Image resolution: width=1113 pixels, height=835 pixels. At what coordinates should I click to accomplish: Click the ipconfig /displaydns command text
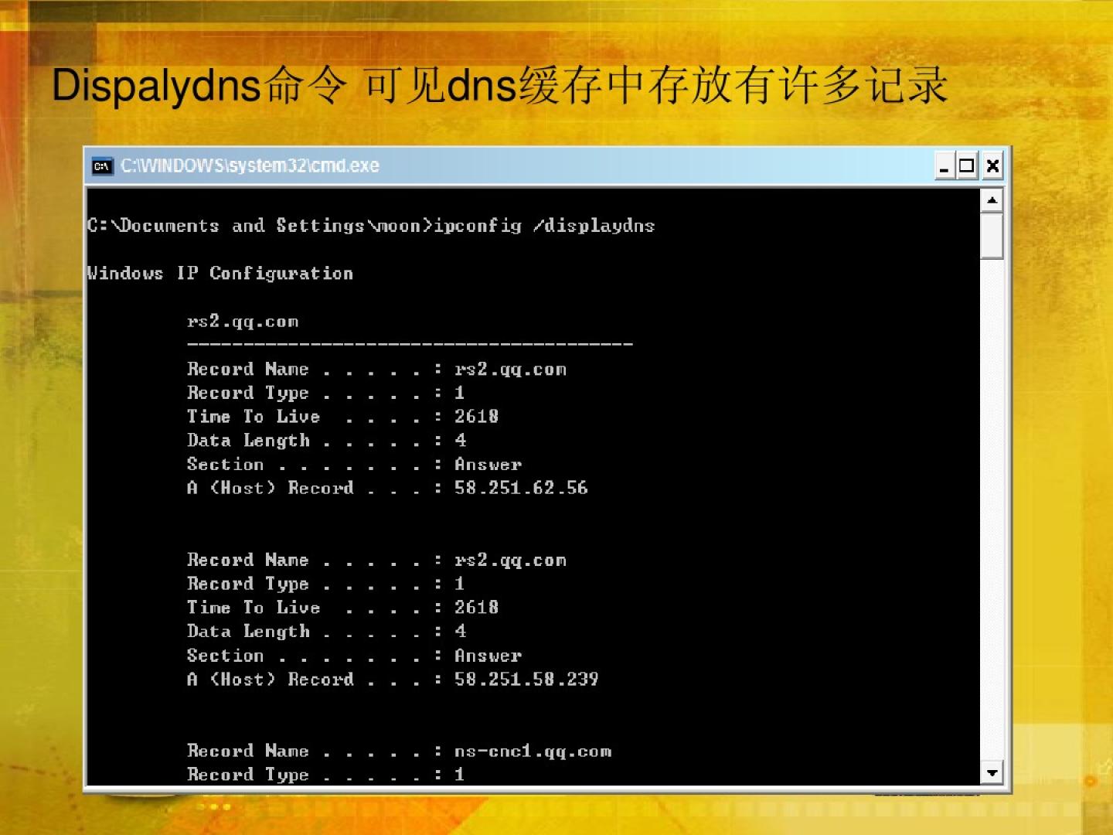pos(544,226)
